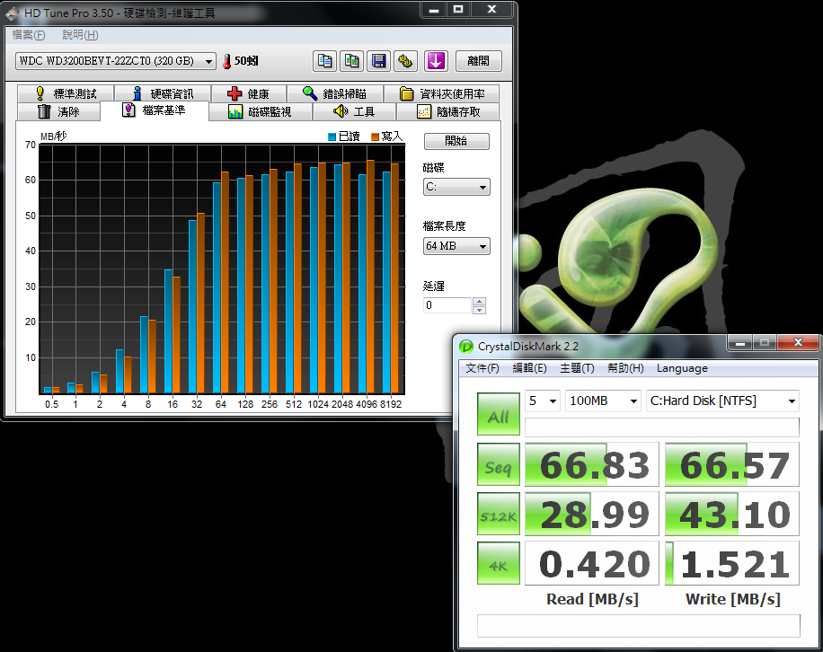Run the 512K benchmark test

point(499,514)
